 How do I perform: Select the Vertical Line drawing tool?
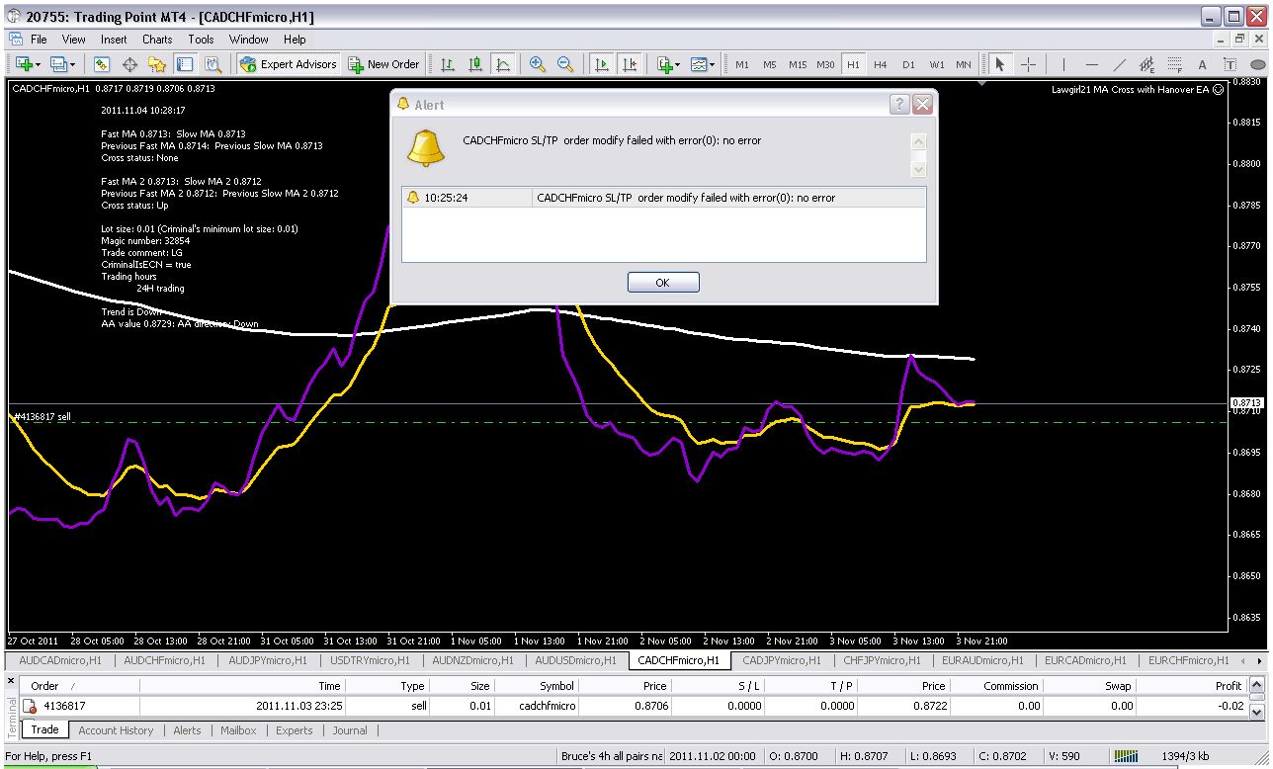click(x=1063, y=64)
